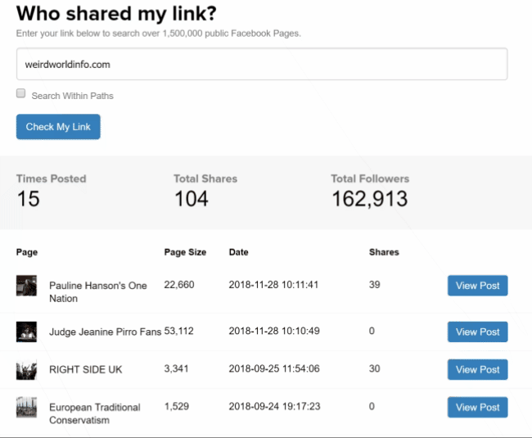Select the page name RIGHT SIDE UK
Image resolution: width=532 pixels, height=438 pixels.
pos(85,369)
